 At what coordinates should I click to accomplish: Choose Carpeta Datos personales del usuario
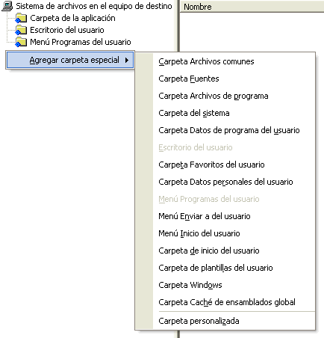[x=225, y=182]
